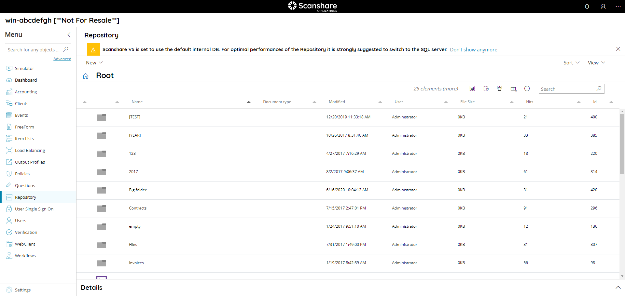Select the copy documents icon
The image size is (625, 296).
click(x=500, y=88)
